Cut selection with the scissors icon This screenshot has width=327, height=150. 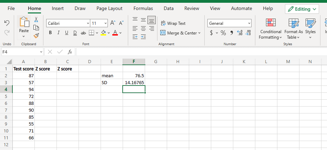coord(36,20)
